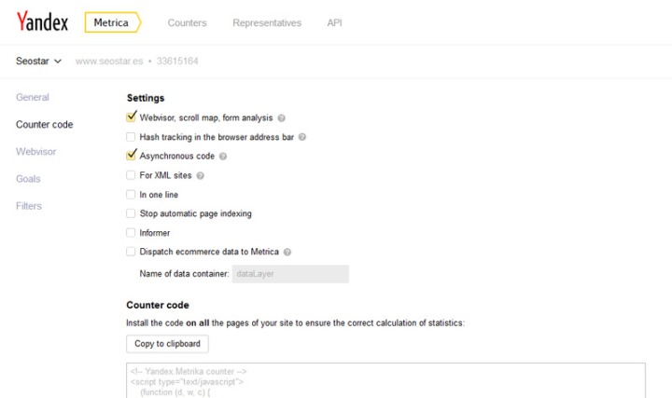Click help icon beside Hash tracking option
The height and width of the screenshot is (398, 672).
tap(302, 137)
